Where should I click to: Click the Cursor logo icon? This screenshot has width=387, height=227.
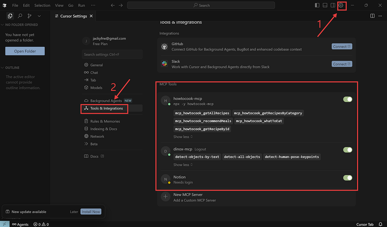point(4,5)
